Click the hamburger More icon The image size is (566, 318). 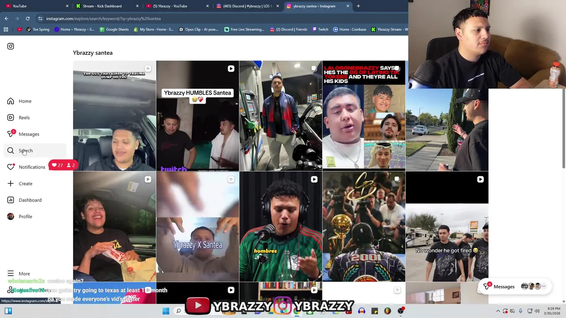tap(11, 273)
